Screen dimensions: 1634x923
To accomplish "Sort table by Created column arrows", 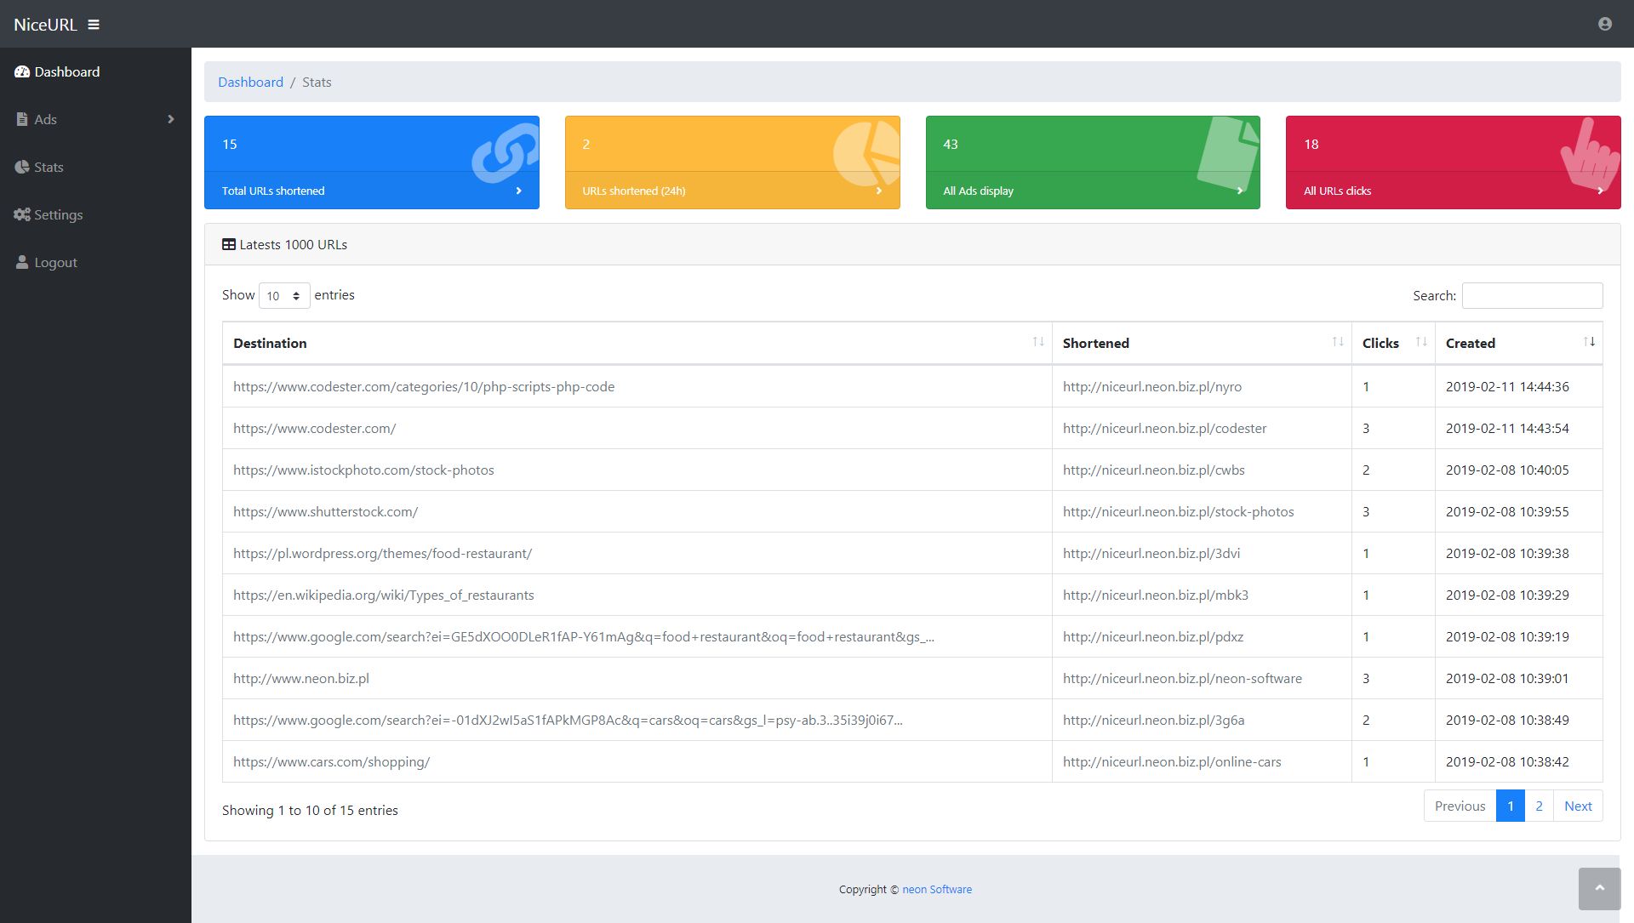I will pyautogui.click(x=1588, y=342).
